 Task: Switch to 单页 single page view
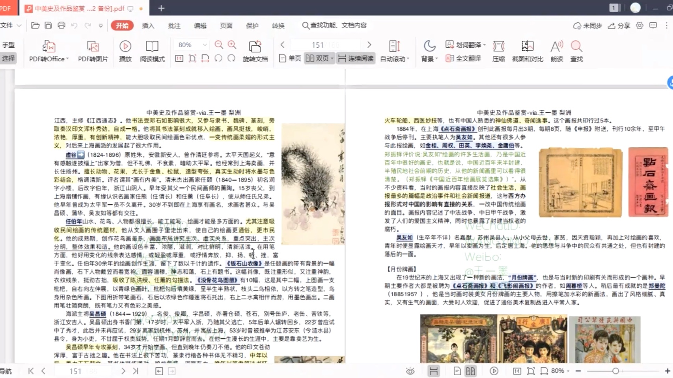point(290,58)
